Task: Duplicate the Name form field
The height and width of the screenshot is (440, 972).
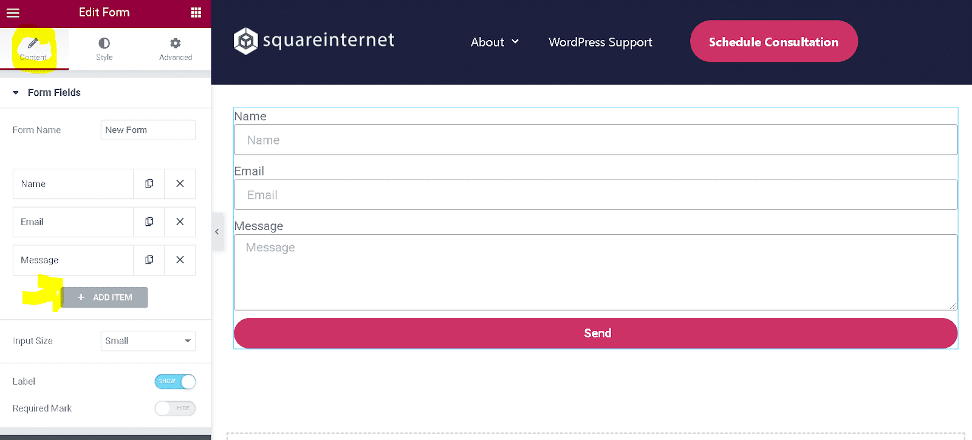Action: (x=148, y=183)
